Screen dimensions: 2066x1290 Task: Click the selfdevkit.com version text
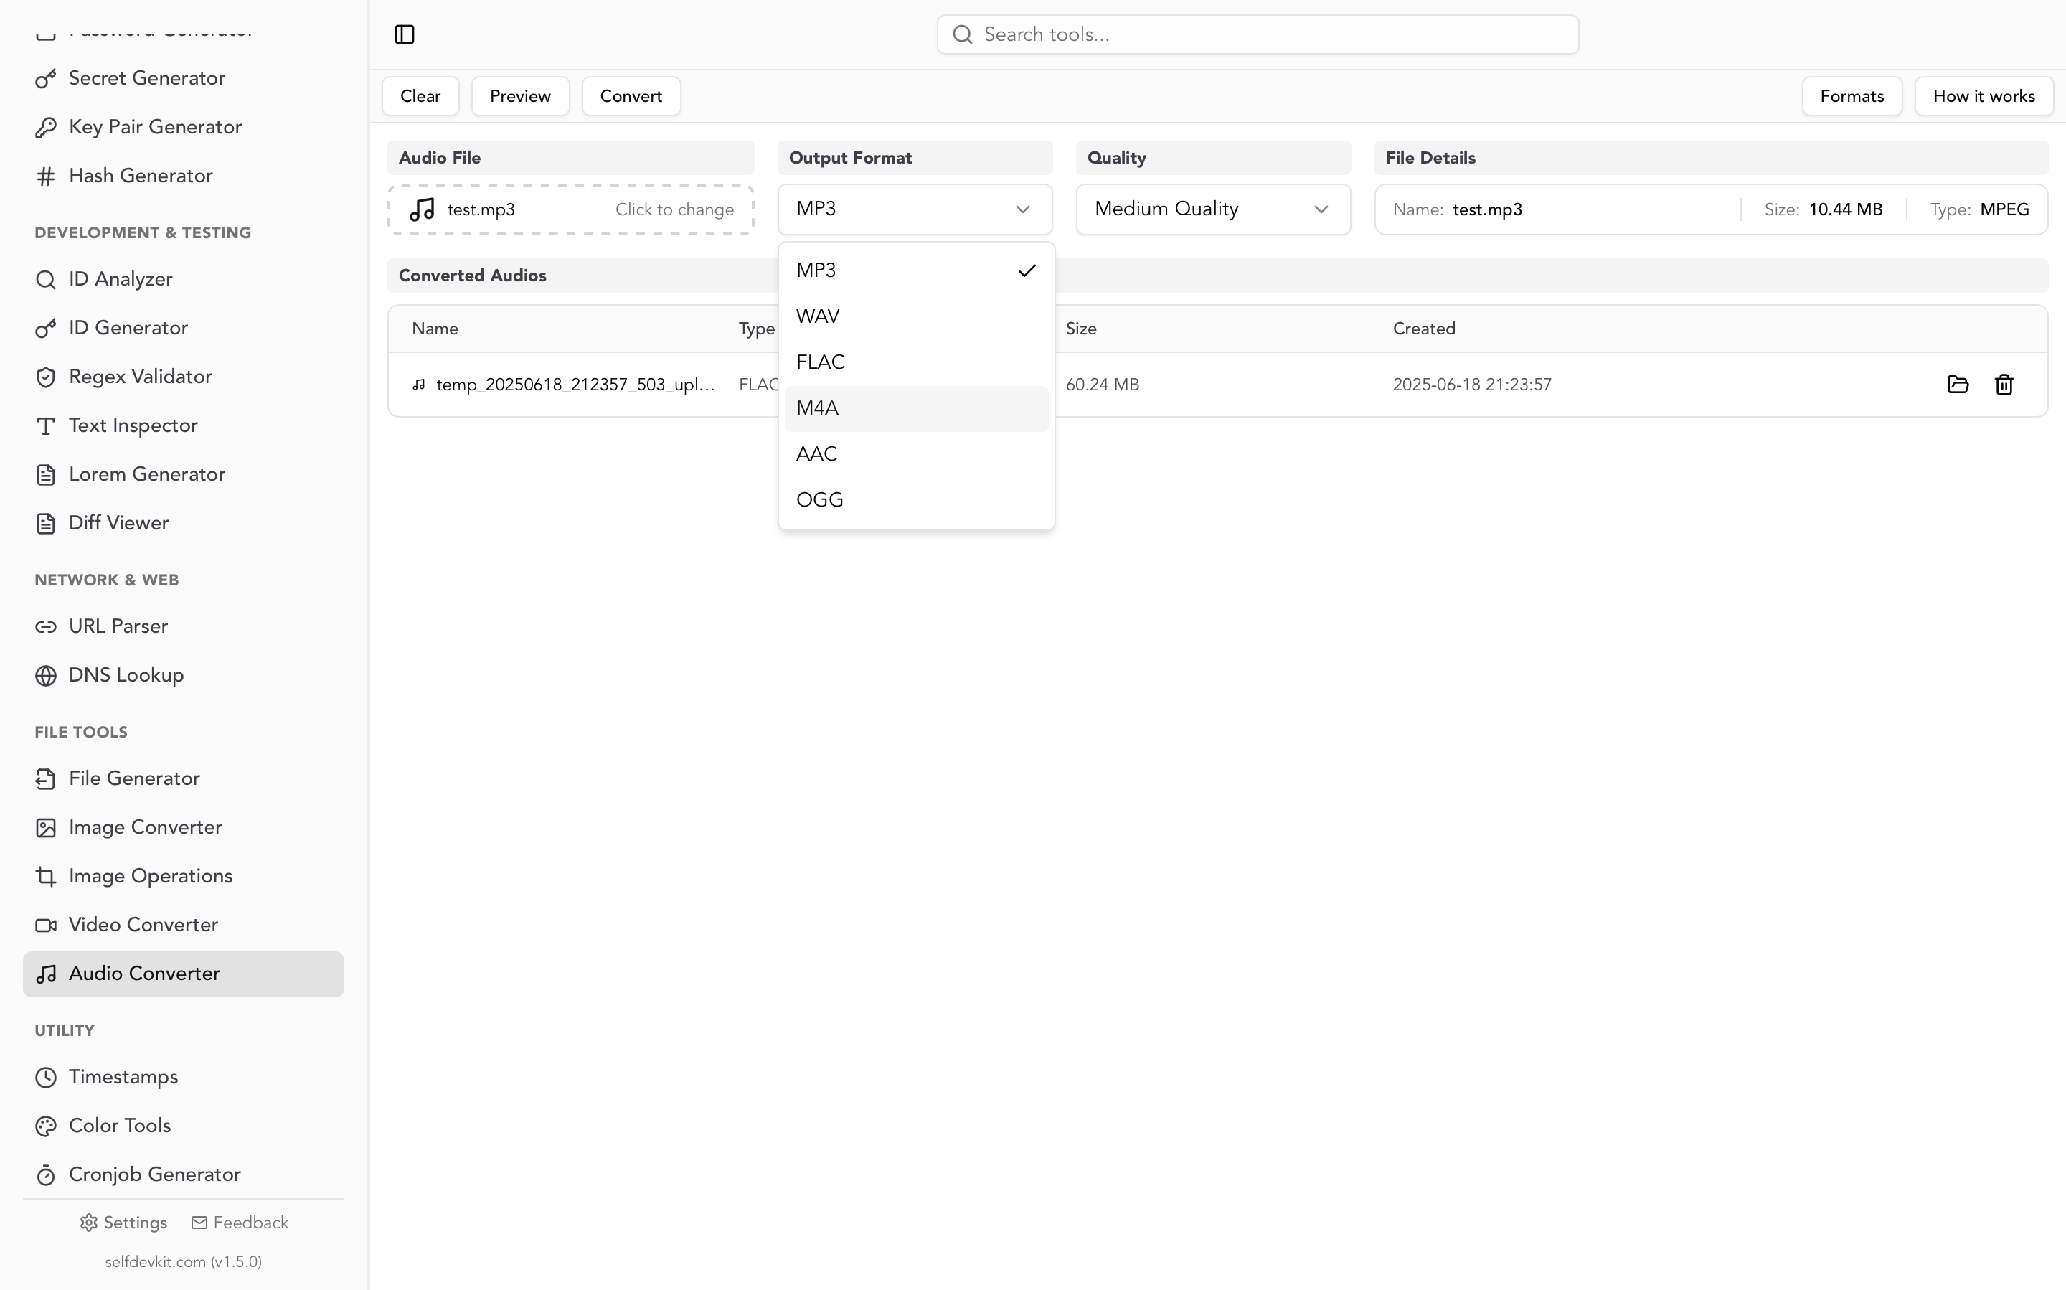pyautogui.click(x=184, y=1262)
